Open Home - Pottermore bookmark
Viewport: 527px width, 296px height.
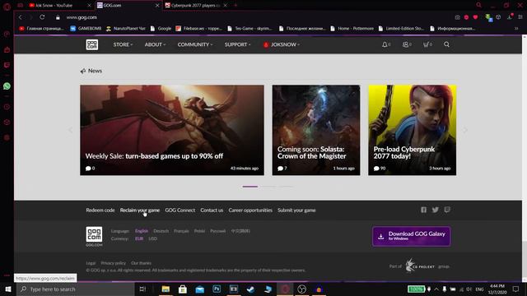click(352, 29)
